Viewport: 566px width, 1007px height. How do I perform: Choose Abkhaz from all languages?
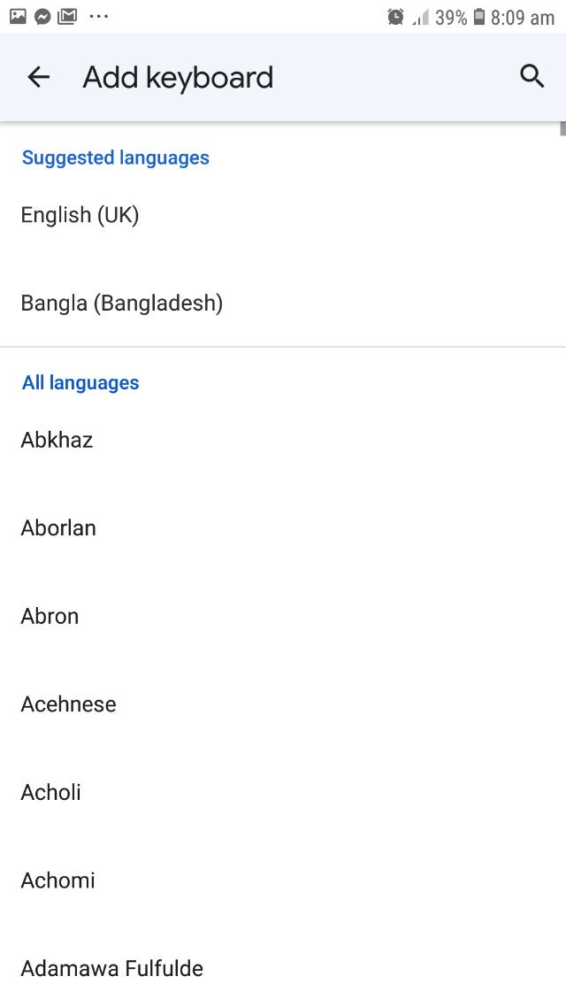tap(57, 440)
